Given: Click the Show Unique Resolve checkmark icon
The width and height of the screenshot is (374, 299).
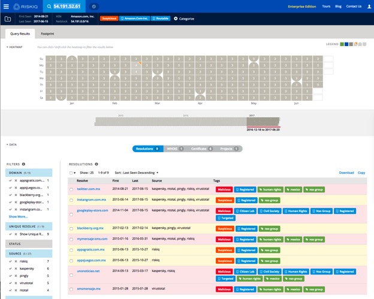Looking at the screenshot, I should point(10,234).
